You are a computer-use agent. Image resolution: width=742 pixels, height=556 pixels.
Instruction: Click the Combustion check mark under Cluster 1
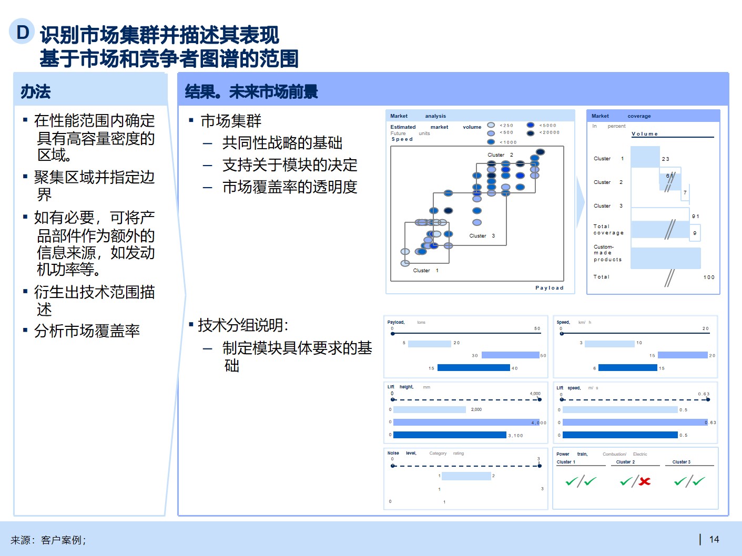point(572,481)
